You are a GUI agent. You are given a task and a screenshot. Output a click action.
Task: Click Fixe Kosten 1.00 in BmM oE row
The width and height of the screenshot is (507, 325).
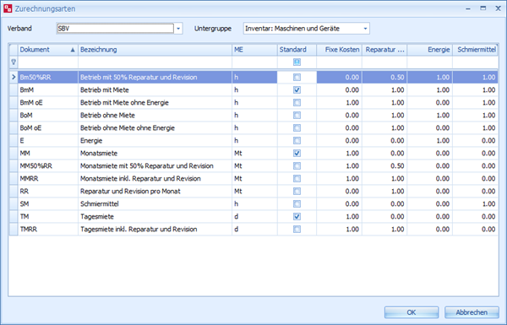pyautogui.click(x=339, y=102)
